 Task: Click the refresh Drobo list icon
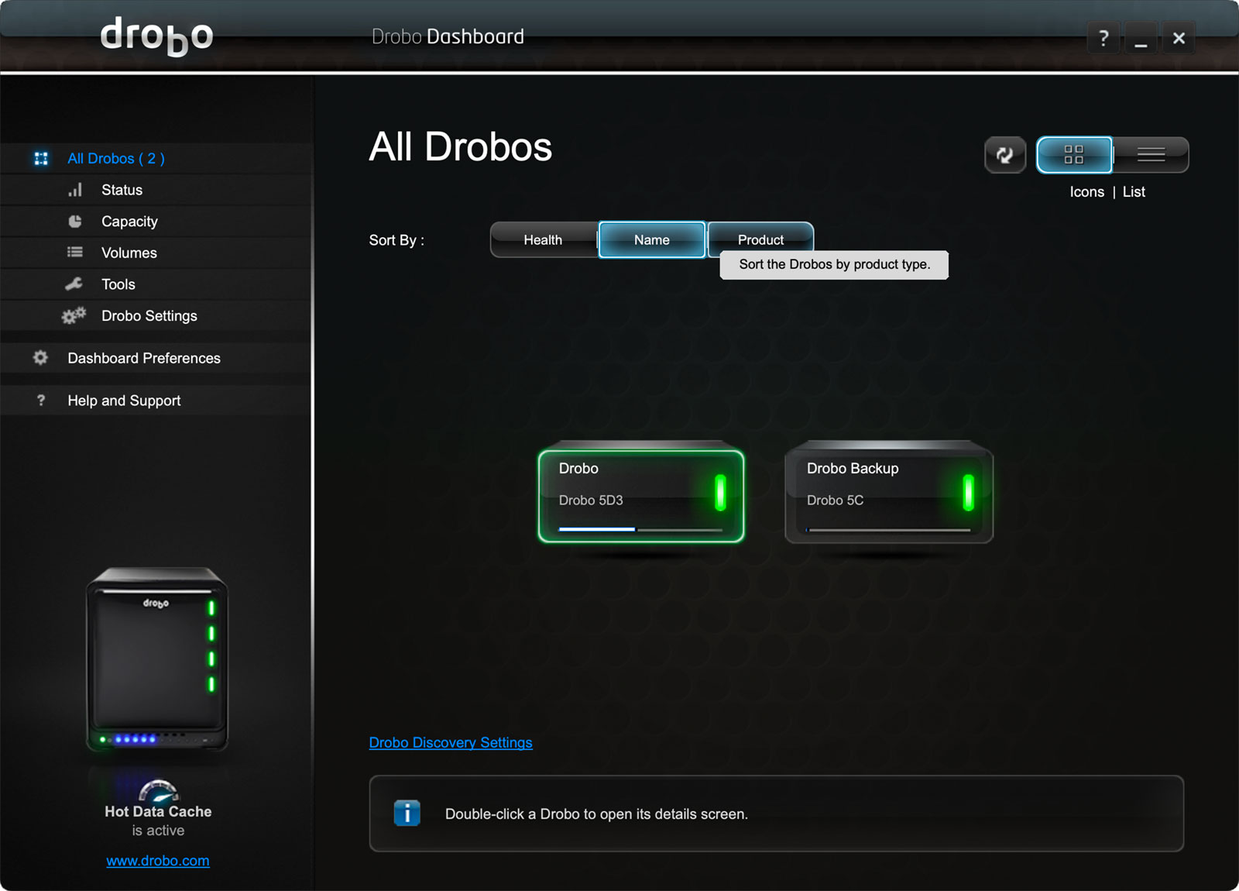point(1004,155)
